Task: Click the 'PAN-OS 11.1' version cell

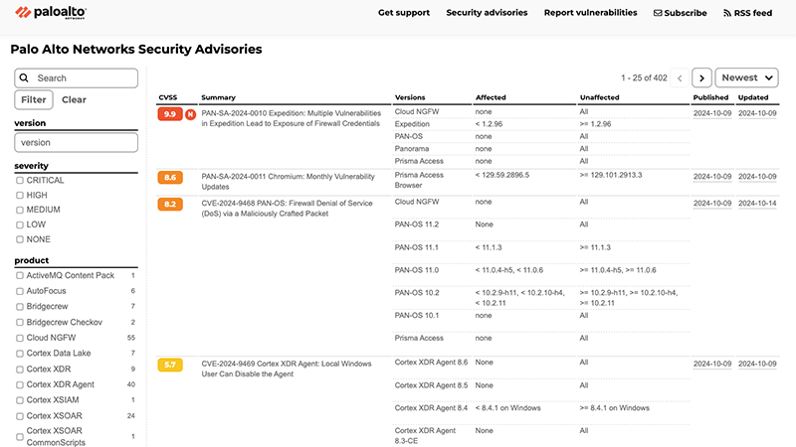Action: tap(416, 247)
